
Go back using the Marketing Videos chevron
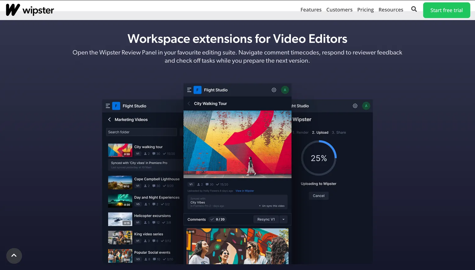pyautogui.click(x=109, y=120)
